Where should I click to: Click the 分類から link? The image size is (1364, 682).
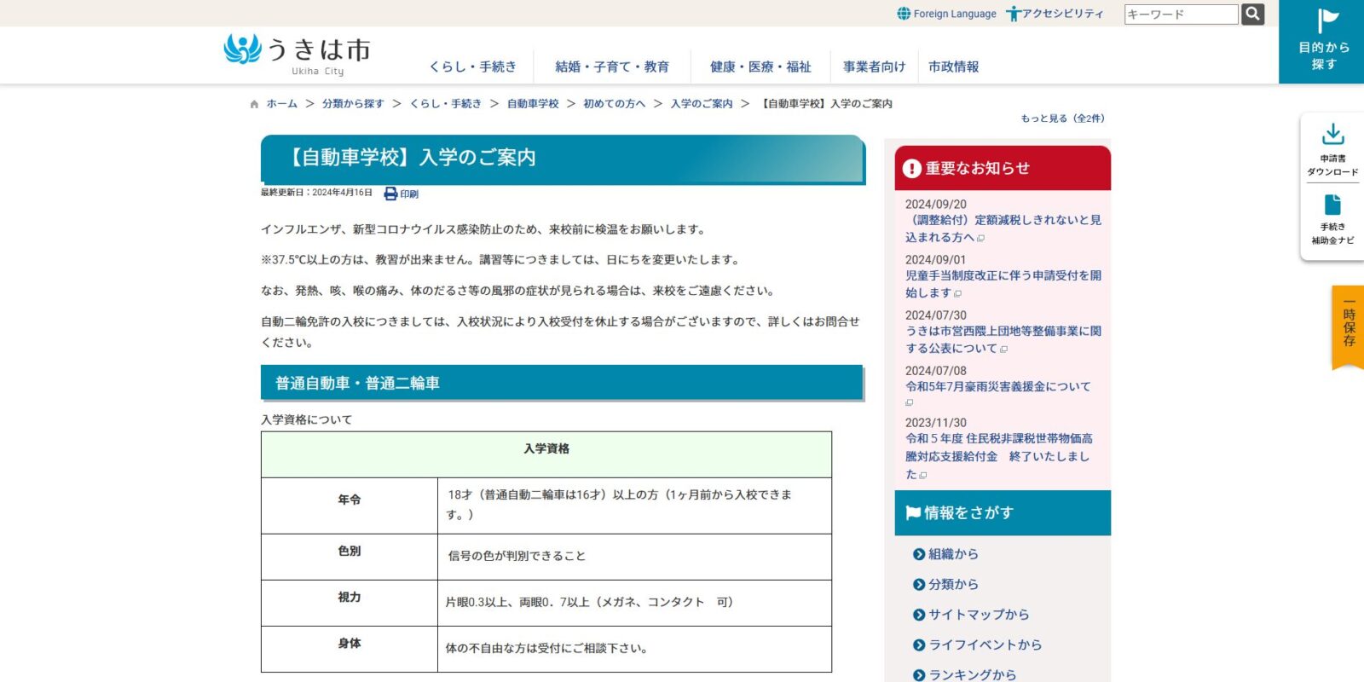tap(953, 585)
